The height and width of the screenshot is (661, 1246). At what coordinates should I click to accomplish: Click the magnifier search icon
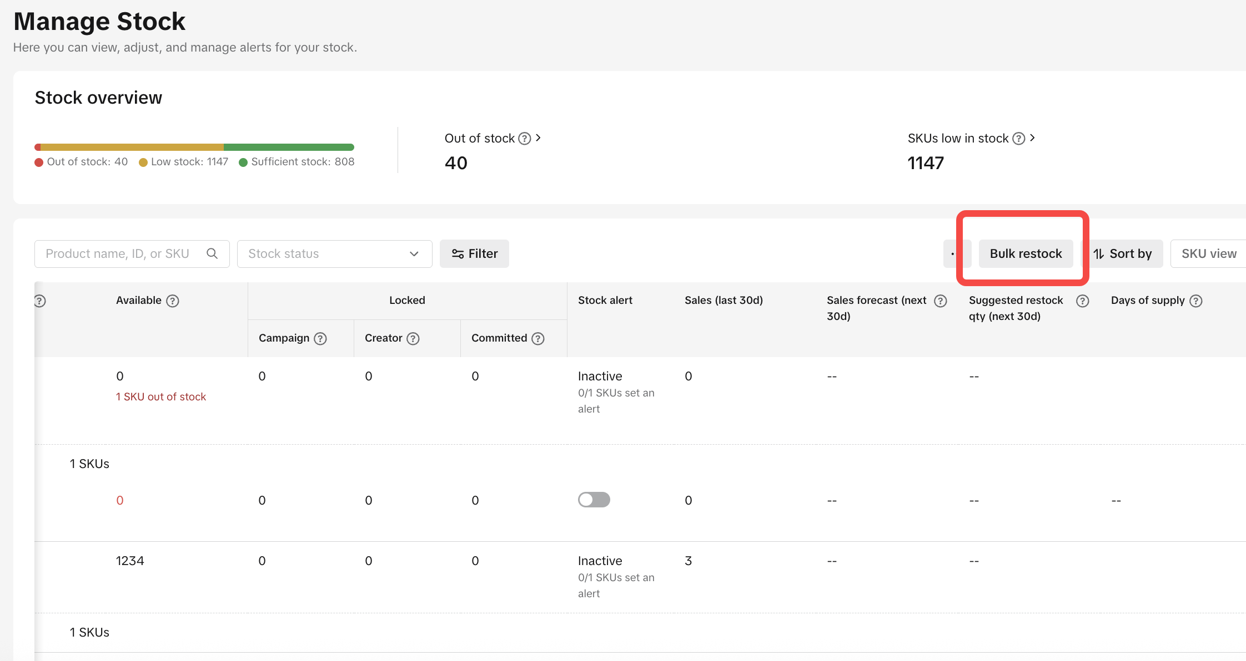tap(212, 253)
